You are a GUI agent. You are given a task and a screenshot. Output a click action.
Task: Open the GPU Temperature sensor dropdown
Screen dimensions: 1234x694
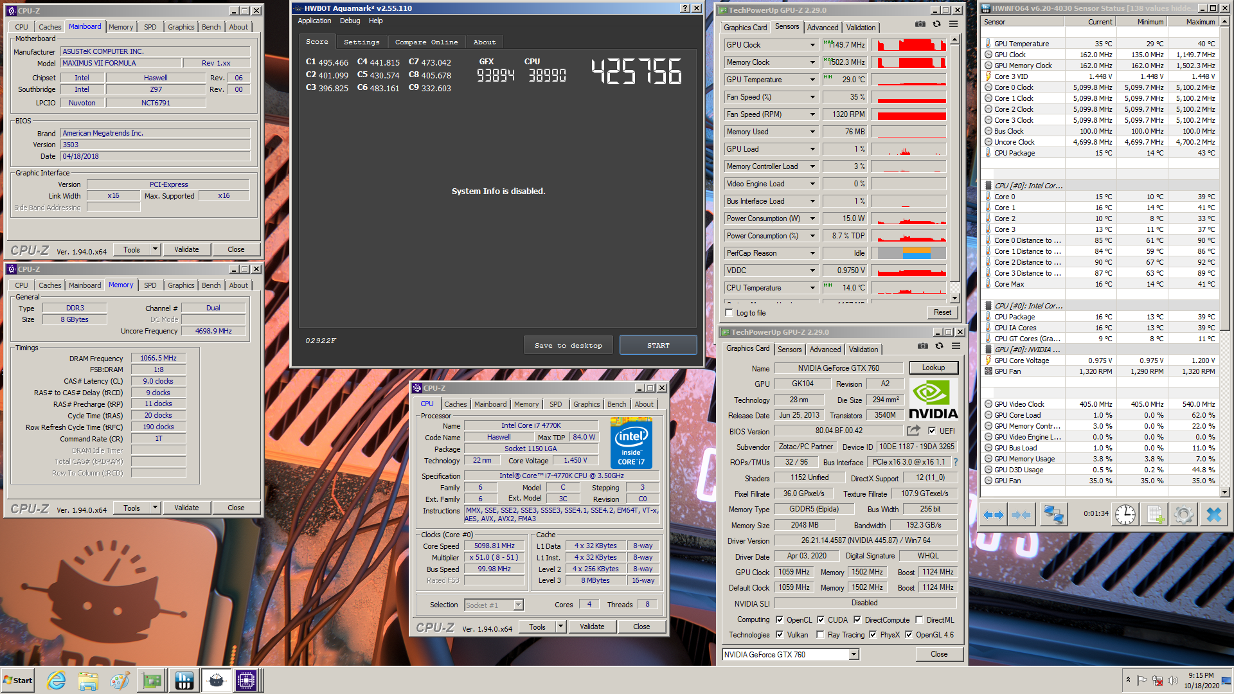[812, 80]
